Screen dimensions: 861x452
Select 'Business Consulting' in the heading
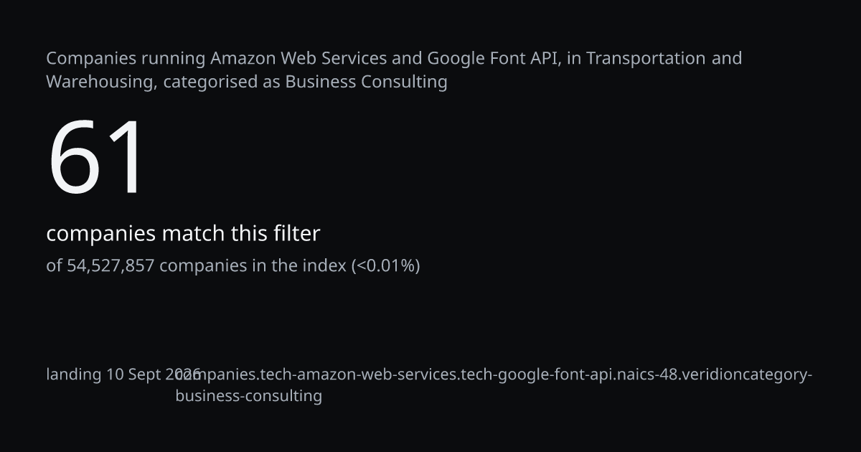click(x=367, y=82)
